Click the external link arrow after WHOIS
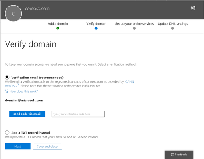The height and width of the screenshot is (159, 204). click(x=17, y=86)
